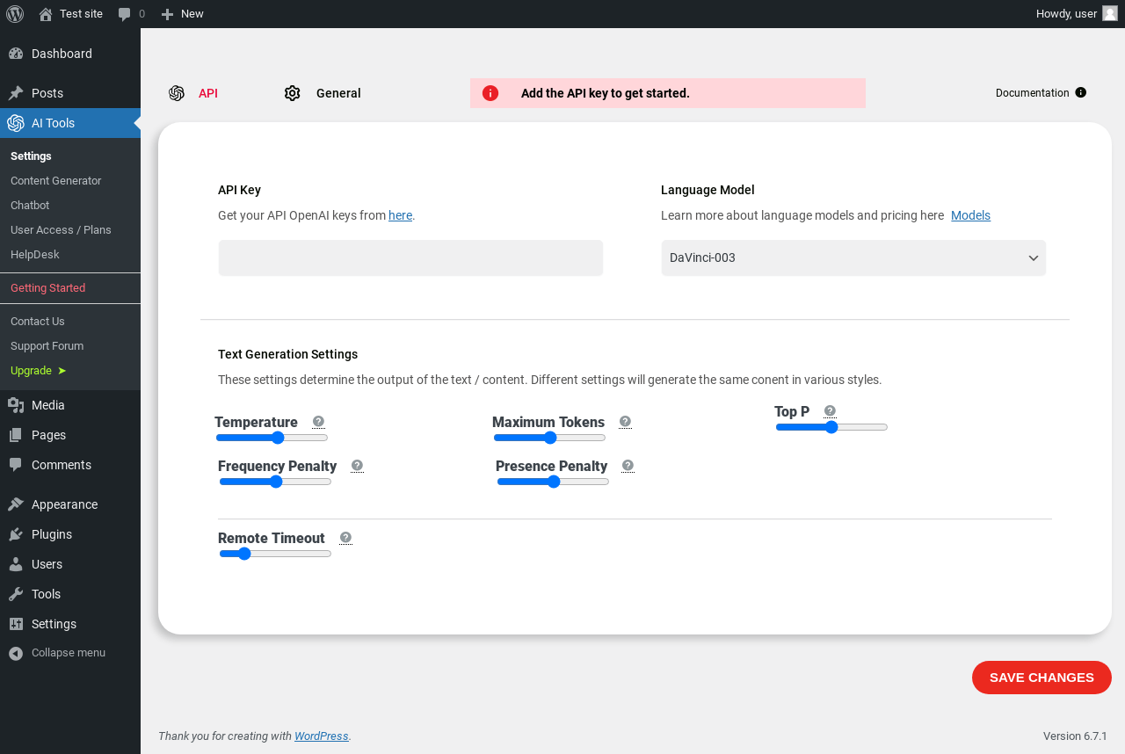Viewport: 1125px width, 754px height.
Task: Click the Top P help icon
Action: (x=830, y=411)
